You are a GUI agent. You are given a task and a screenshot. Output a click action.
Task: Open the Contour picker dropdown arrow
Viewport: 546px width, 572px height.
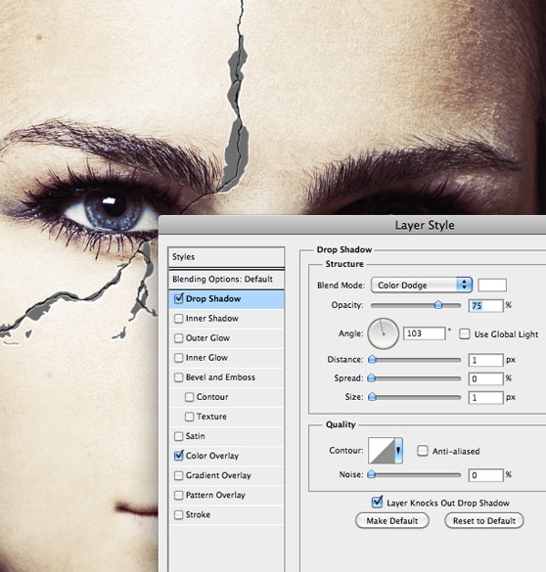coord(398,451)
